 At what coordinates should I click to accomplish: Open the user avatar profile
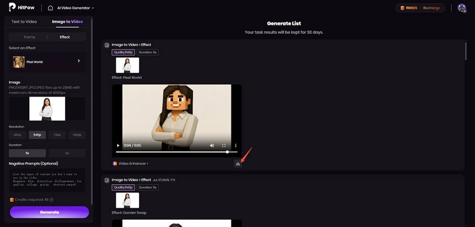coord(462,8)
